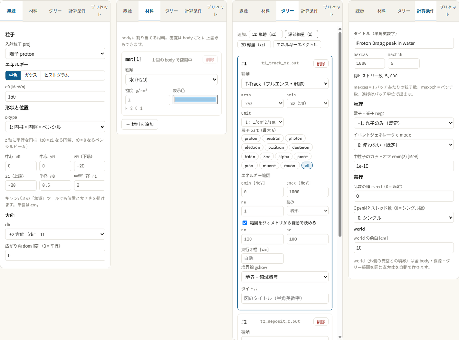Delete tally #1 t1_track_xz.out
Viewport: 459px width, 340px height.
coord(321,63)
